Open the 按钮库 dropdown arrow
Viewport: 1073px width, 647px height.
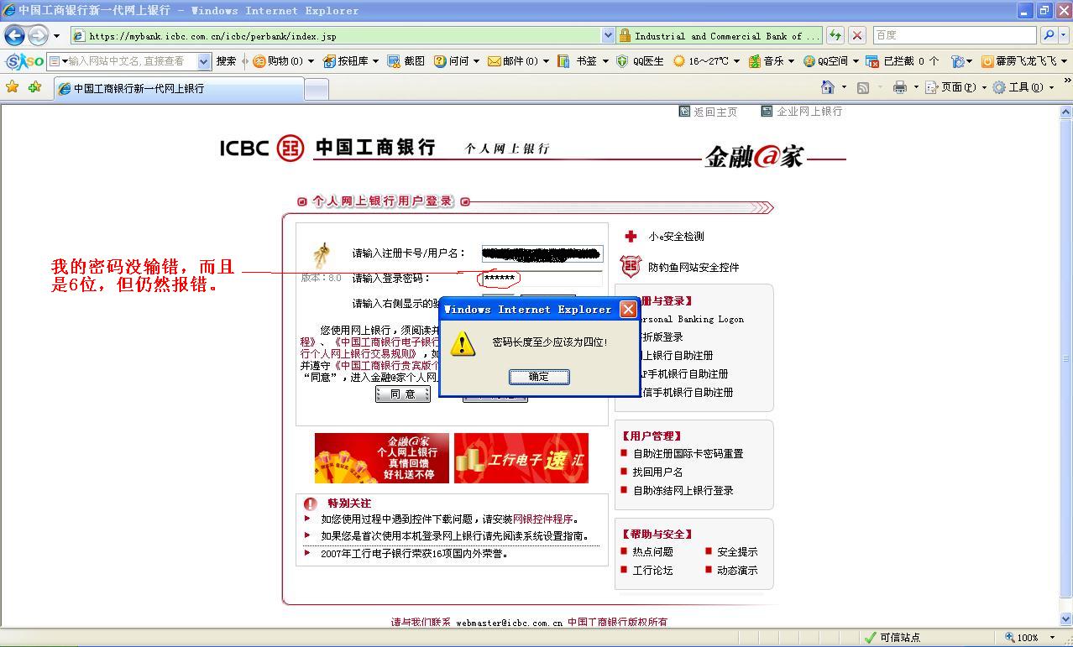pos(375,61)
